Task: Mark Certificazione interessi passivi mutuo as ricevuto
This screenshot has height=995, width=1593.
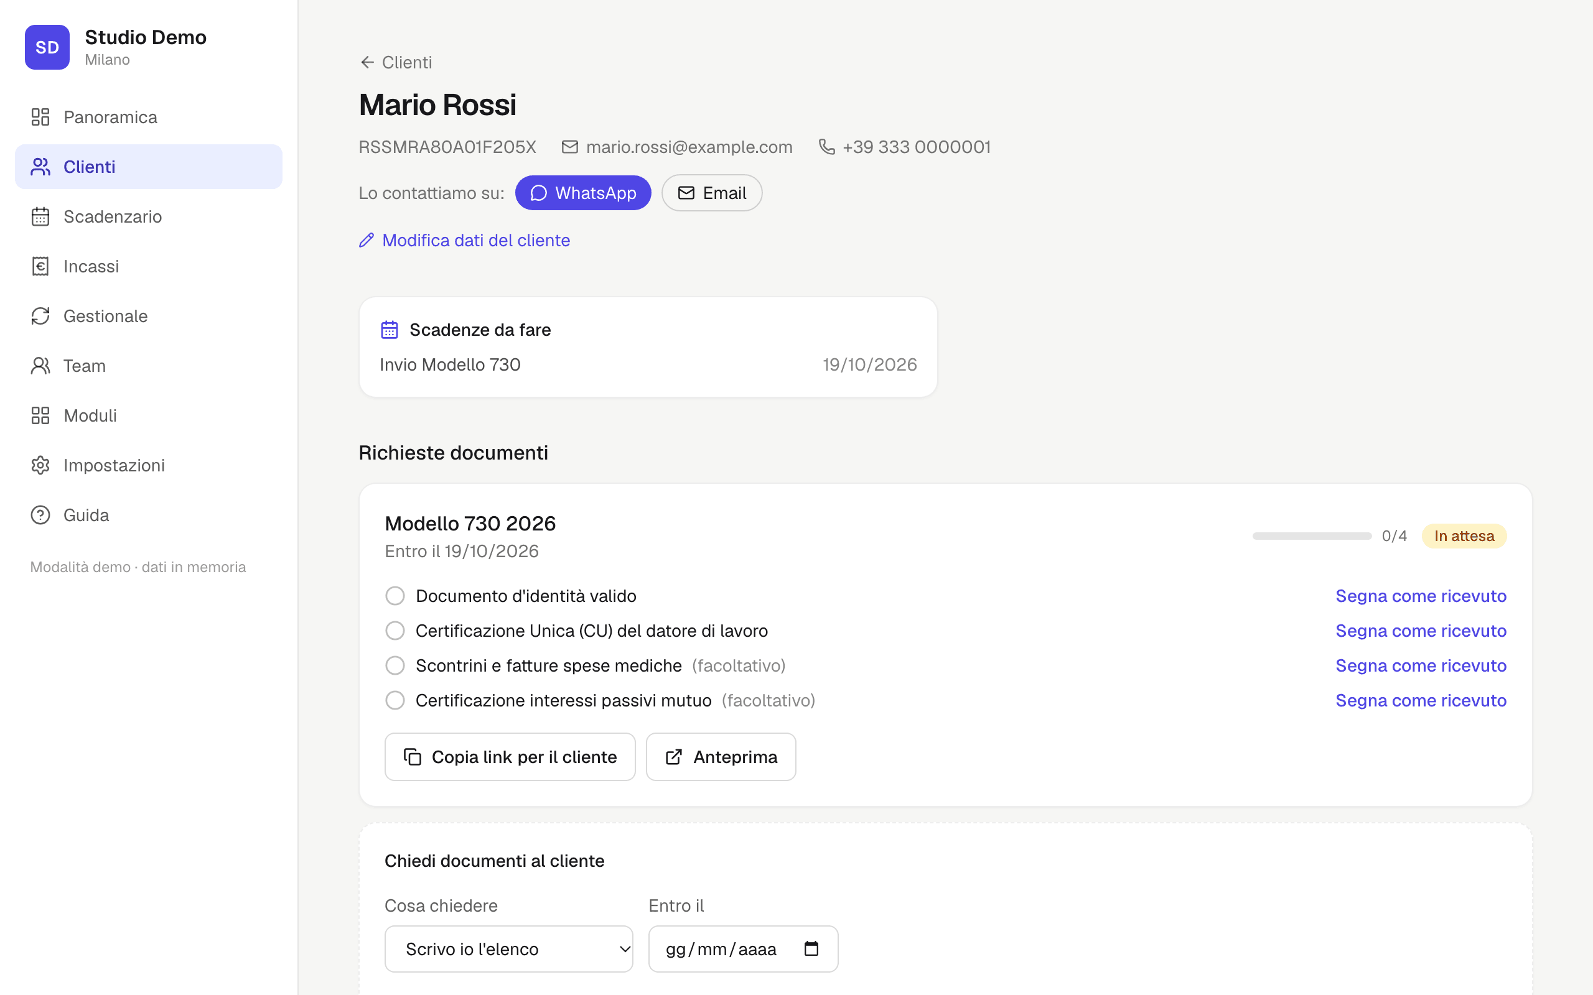Action: 1421,700
